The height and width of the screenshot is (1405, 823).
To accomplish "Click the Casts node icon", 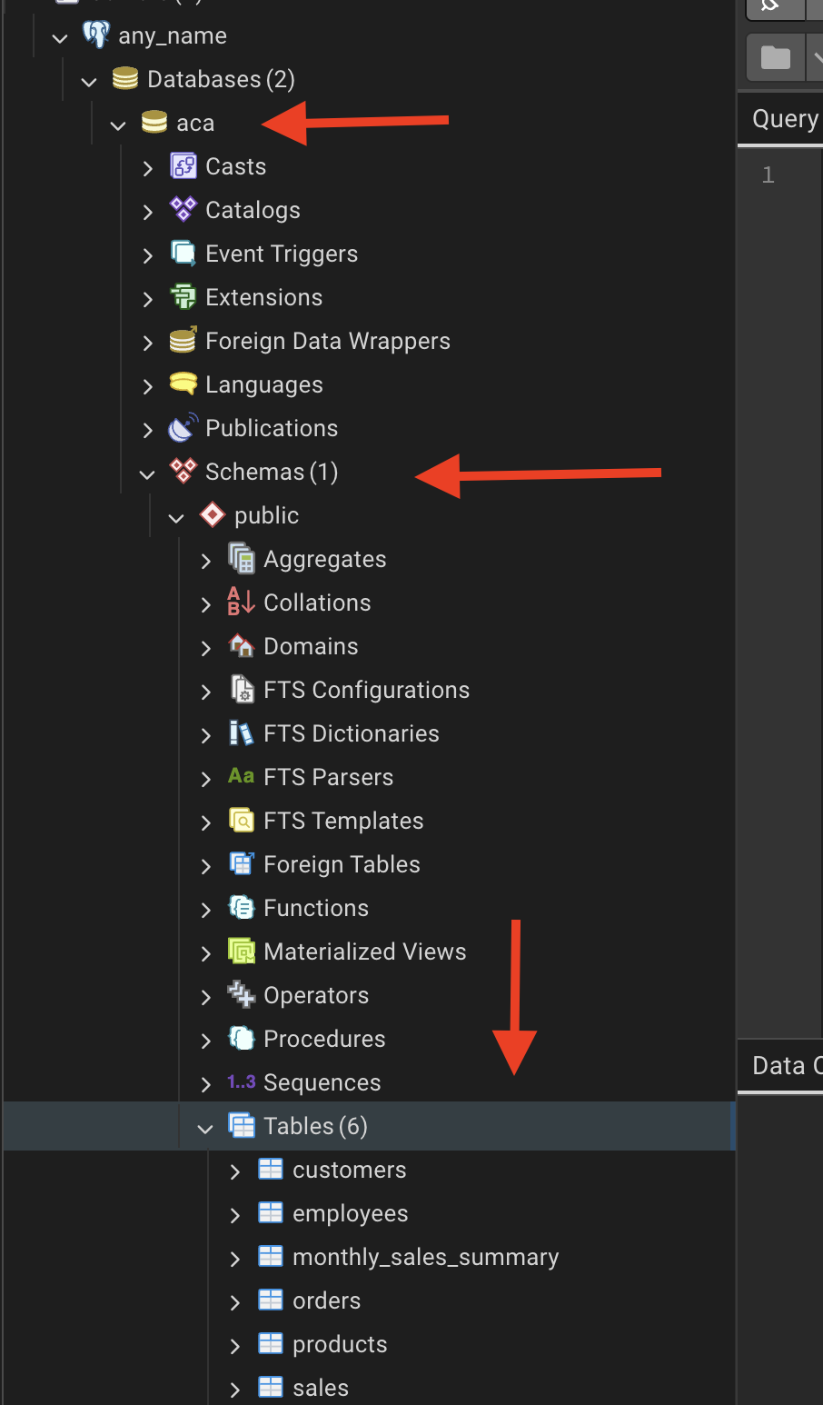I will [183, 166].
